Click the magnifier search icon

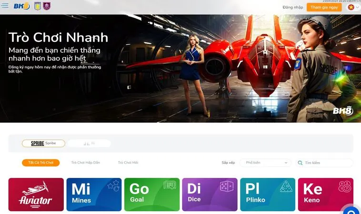tap(300, 163)
